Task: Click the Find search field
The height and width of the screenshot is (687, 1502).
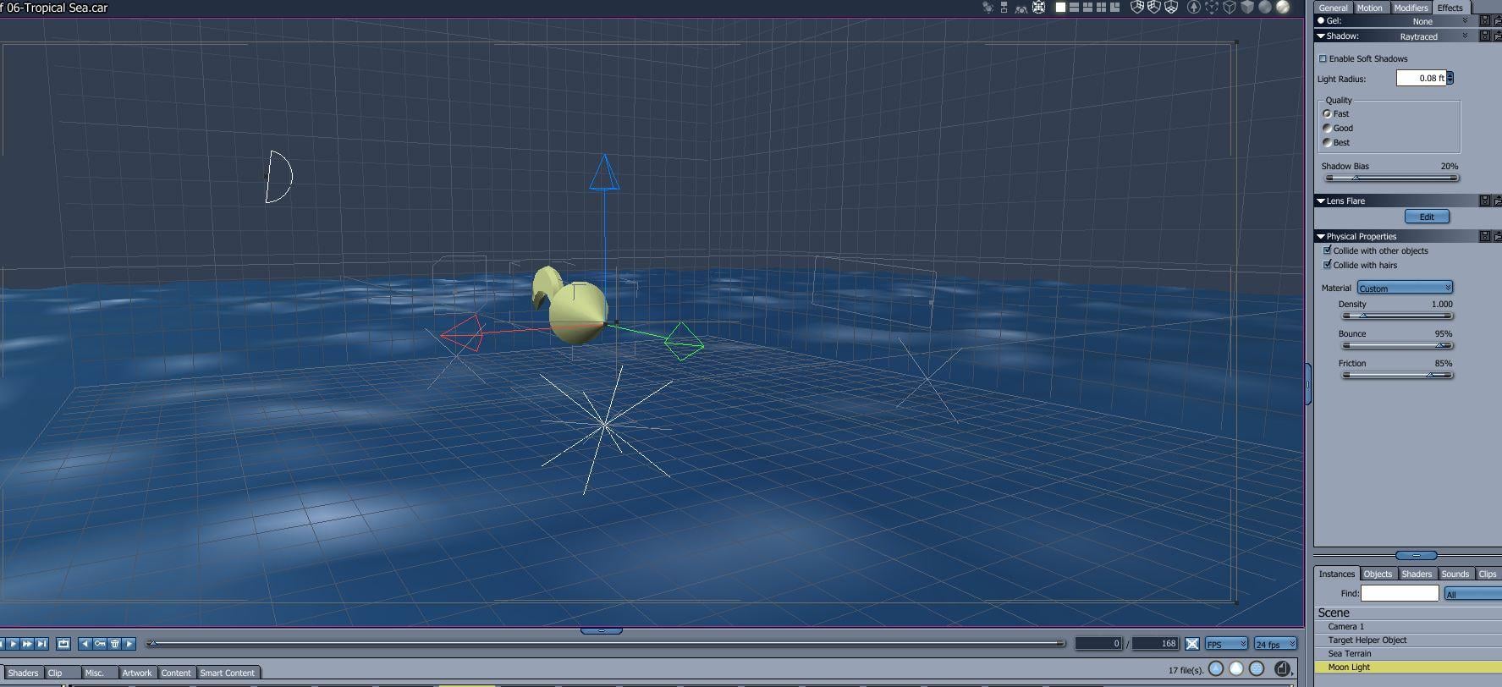Action: point(1400,594)
